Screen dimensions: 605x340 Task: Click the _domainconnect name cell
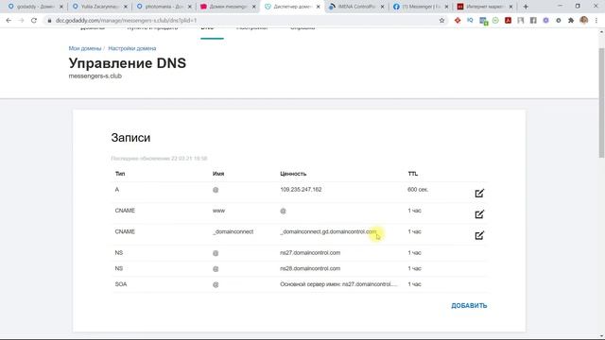233,231
